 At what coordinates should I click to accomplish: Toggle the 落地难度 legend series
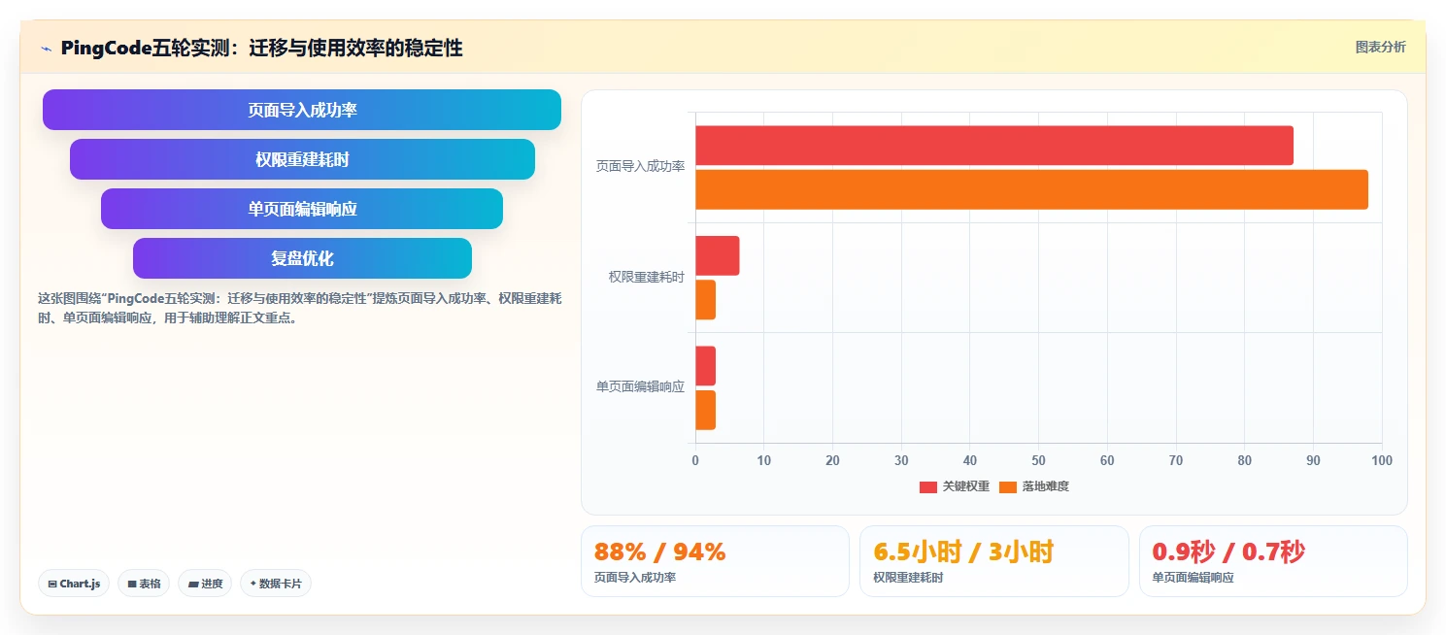tap(1034, 486)
